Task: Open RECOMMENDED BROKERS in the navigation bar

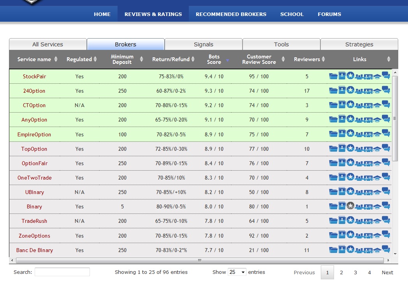Action: 231,14
